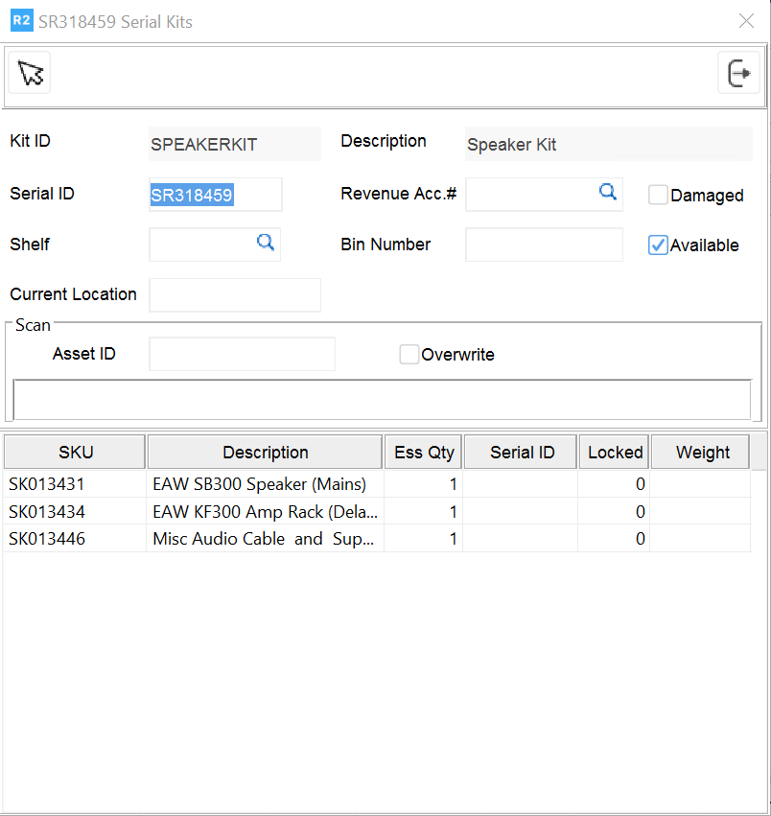Image resolution: width=771 pixels, height=816 pixels.
Task: Click into the Asset ID field
Action: (x=242, y=354)
